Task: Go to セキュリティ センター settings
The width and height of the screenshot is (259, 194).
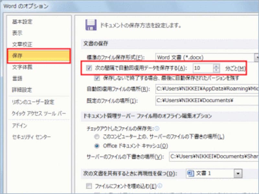Action: [31, 137]
